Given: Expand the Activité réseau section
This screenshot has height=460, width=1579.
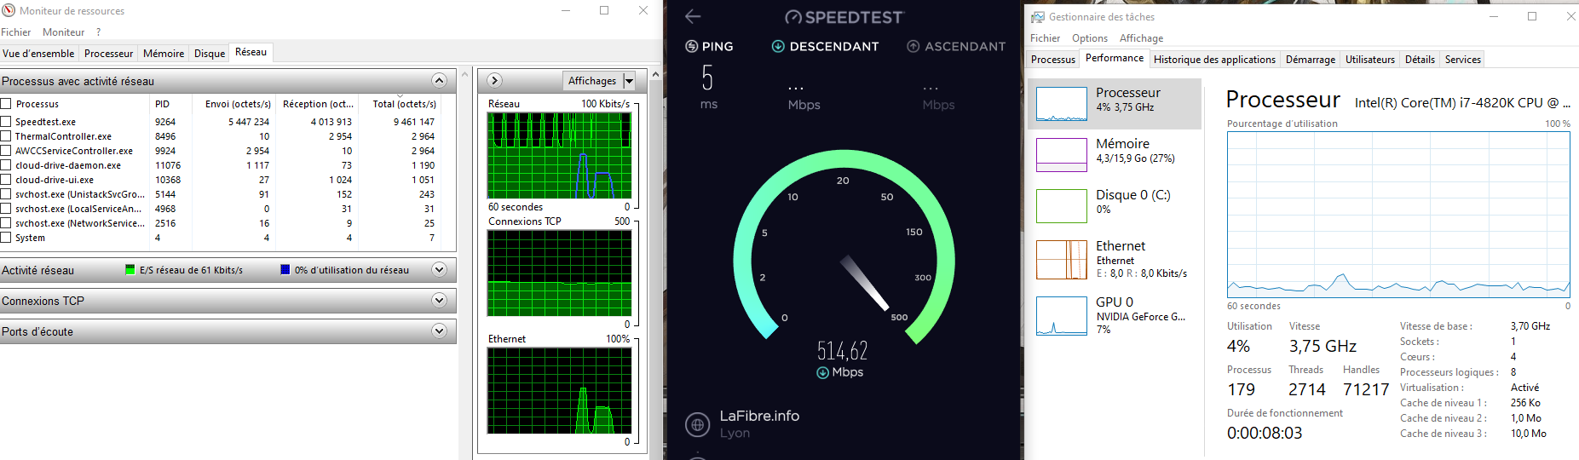Looking at the screenshot, I should [x=439, y=270].
